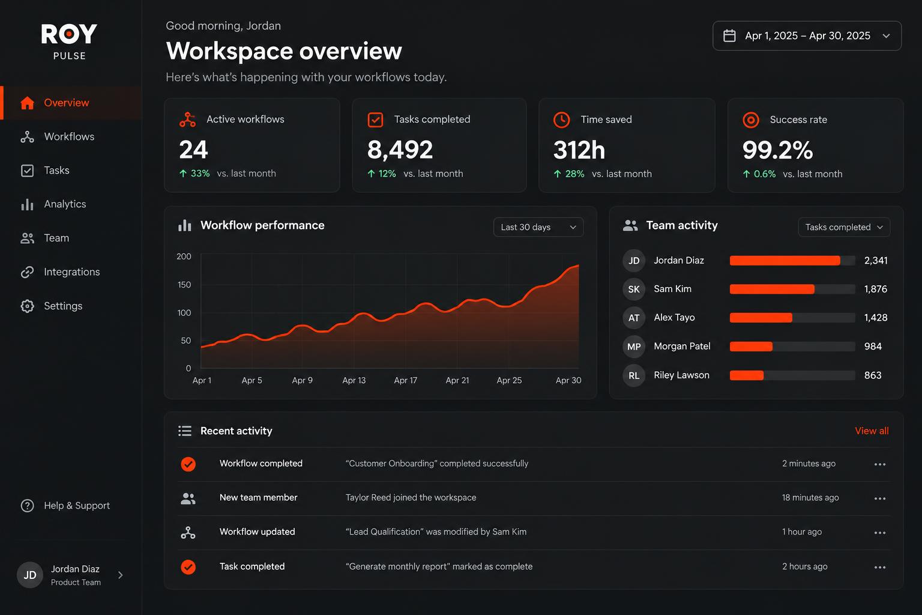This screenshot has width=922, height=615.
Task: Click Sam Kim's progress bar
Action: [x=792, y=289]
